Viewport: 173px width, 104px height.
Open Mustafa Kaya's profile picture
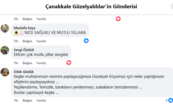[5, 28]
